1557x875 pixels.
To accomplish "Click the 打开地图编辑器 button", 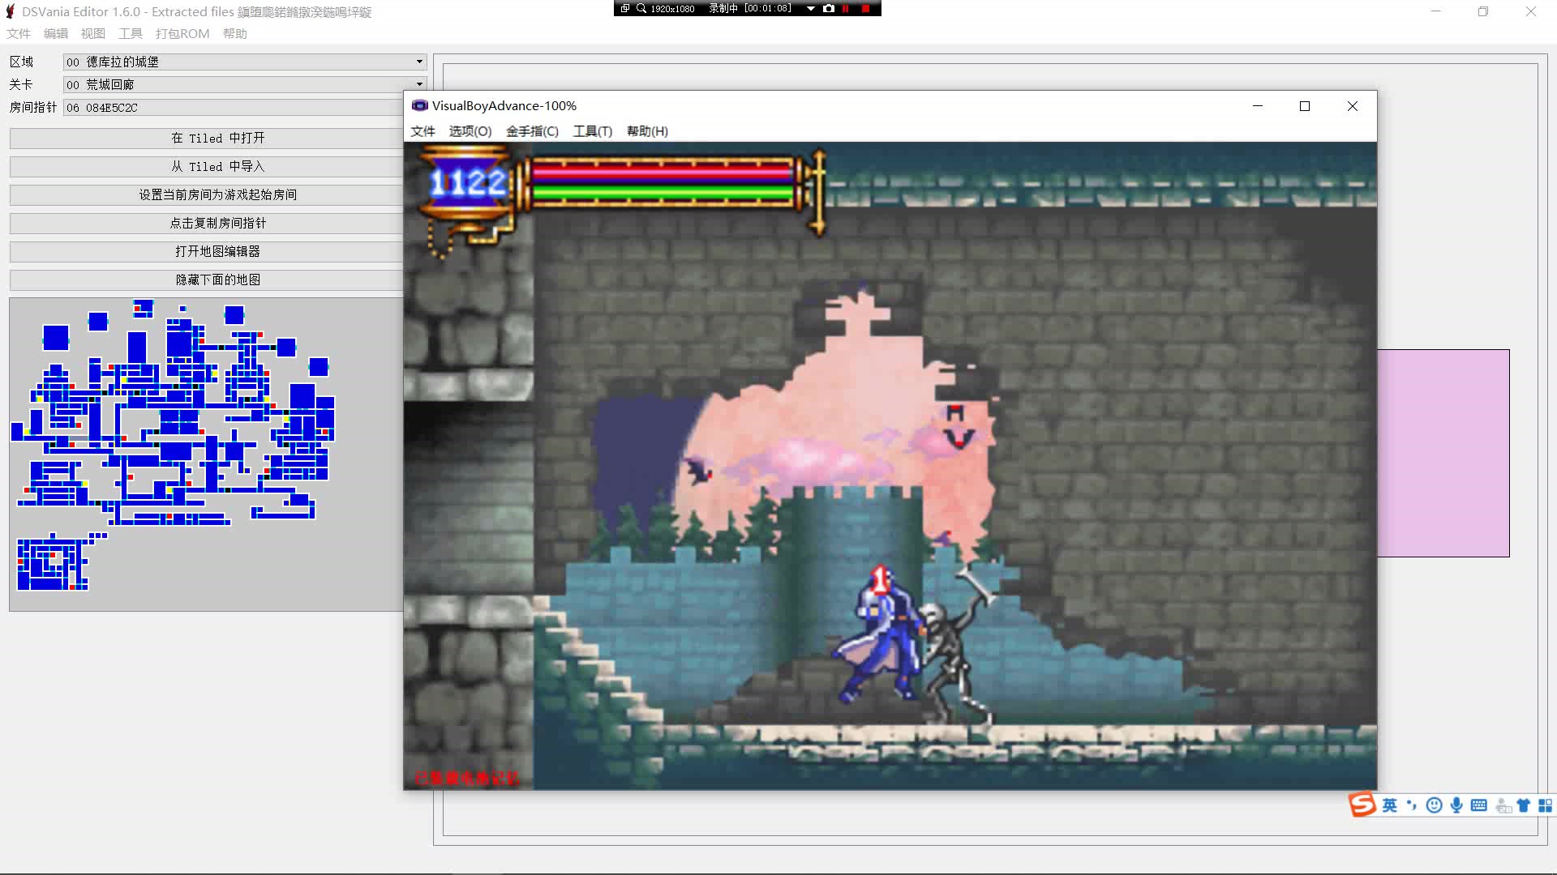I will point(217,252).
